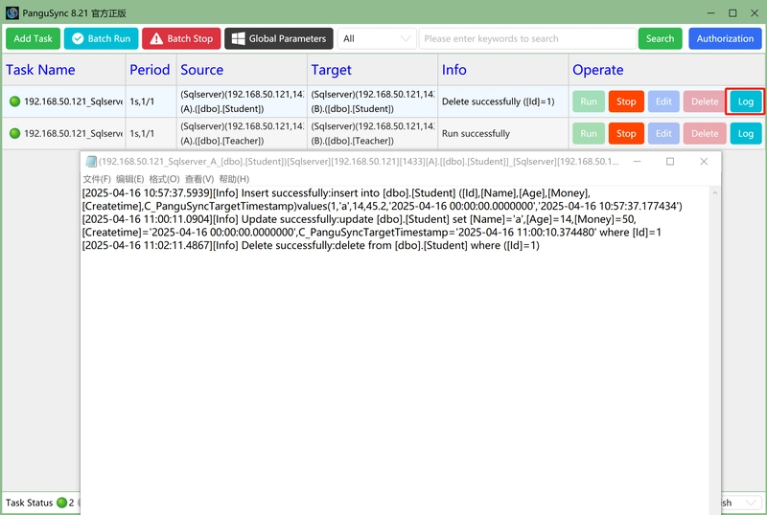The height and width of the screenshot is (515, 767).
Task: Open the 帮助(H) menu in log window
Action: [x=234, y=179]
